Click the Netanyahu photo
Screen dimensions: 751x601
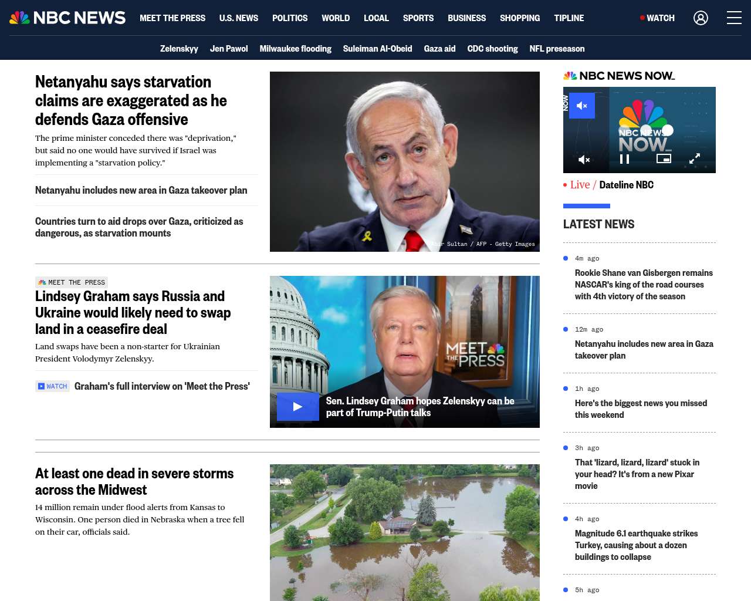point(405,161)
